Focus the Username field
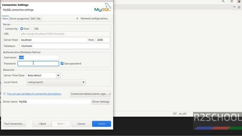Image resolution: width=242 pixels, height=136 pixels. [x=38, y=57]
